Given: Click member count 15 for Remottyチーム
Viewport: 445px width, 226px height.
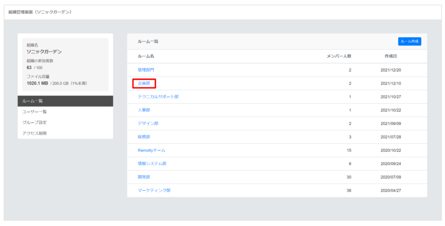Looking at the screenshot, I should point(349,150).
